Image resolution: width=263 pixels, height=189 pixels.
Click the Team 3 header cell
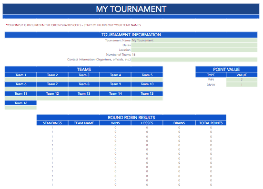coord(84,75)
